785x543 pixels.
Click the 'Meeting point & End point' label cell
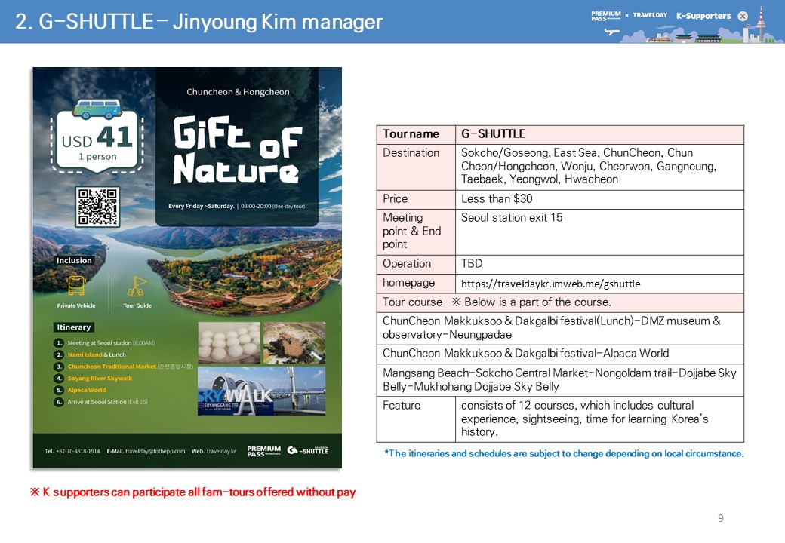click(x=416, y=232)
